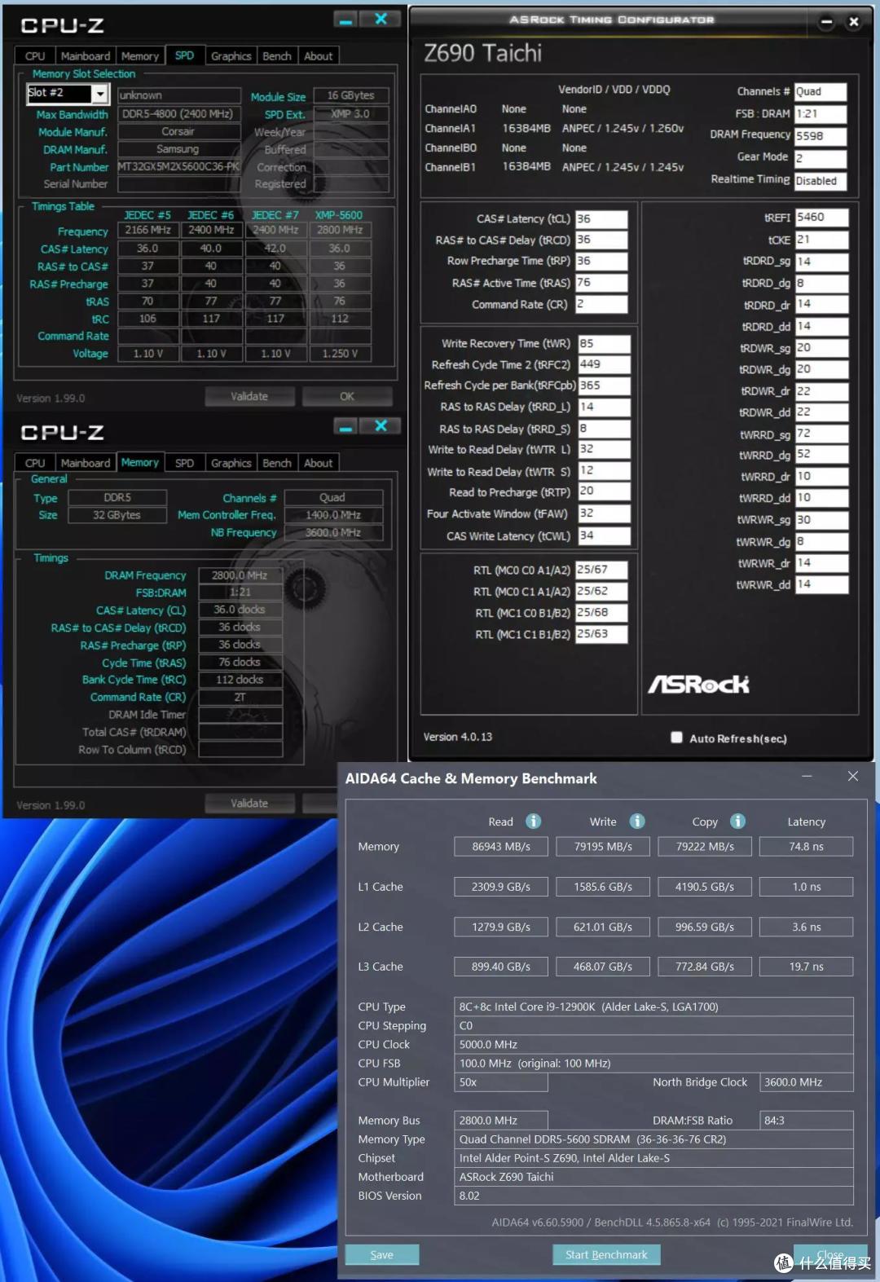
Task: Open Bench tab in lower CPU-Z window
Action: click(277, 463)
